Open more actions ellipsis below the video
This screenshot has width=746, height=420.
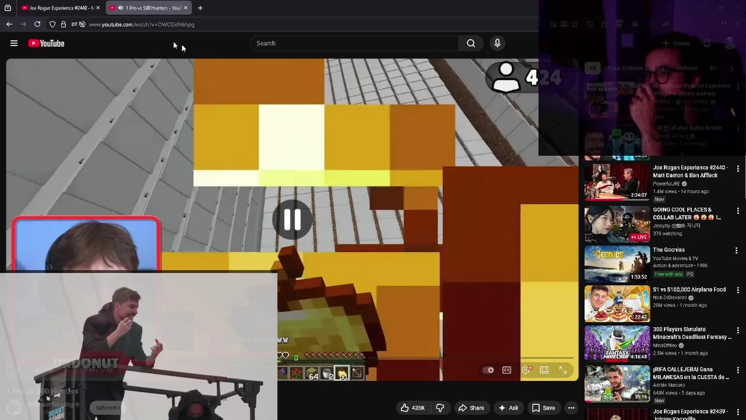pos(571,408)
